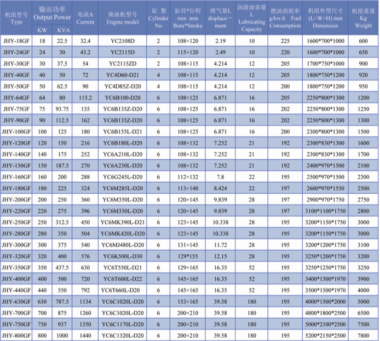This screenshot has height=341, width=380.
Task: Select the JHY-50GF type cell
Action: click(x=16, y=86)
